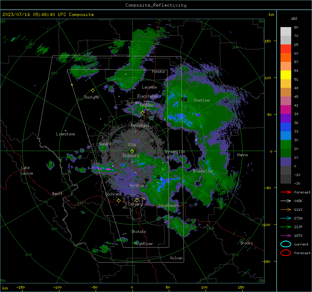
Task: Click the cyan 'current' ellipse in the legend
Action: coord(286,244)
